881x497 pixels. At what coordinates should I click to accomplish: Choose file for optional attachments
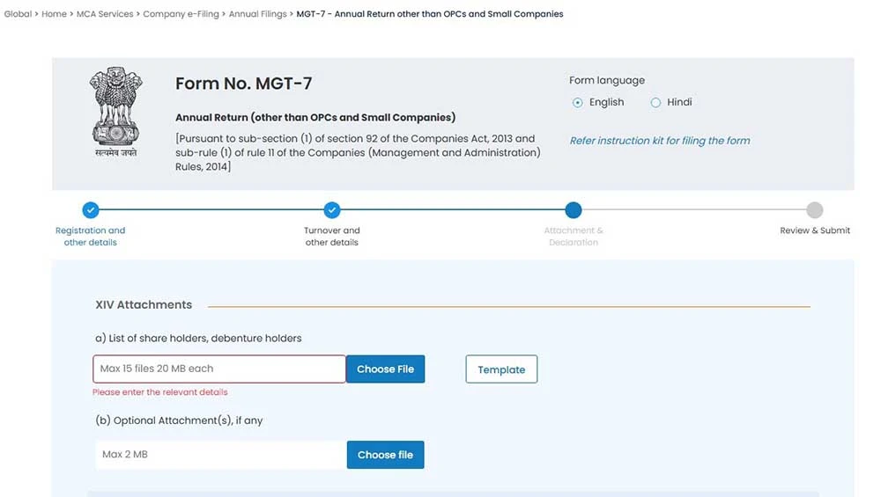pyautogui.click(x=386, y=455)
